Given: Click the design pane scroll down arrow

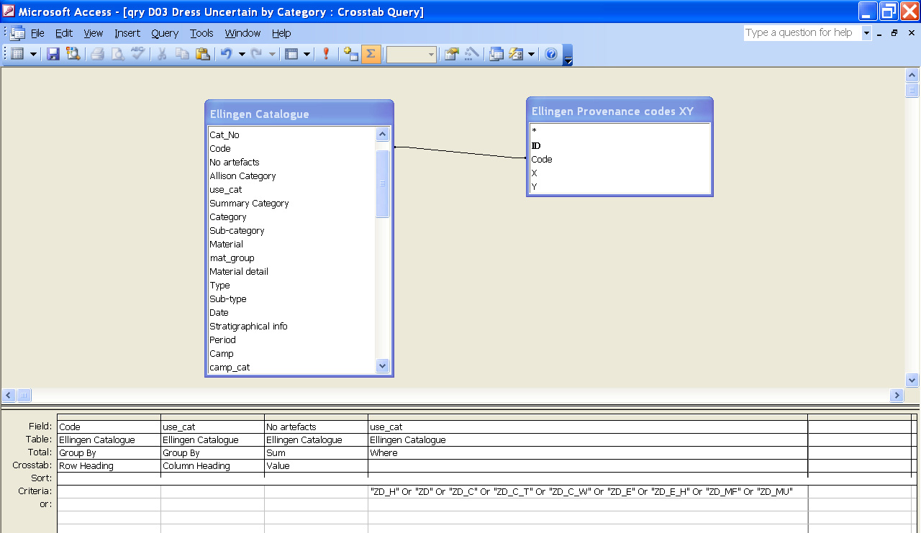Looking at the screenshot, I should click(912, 379).
